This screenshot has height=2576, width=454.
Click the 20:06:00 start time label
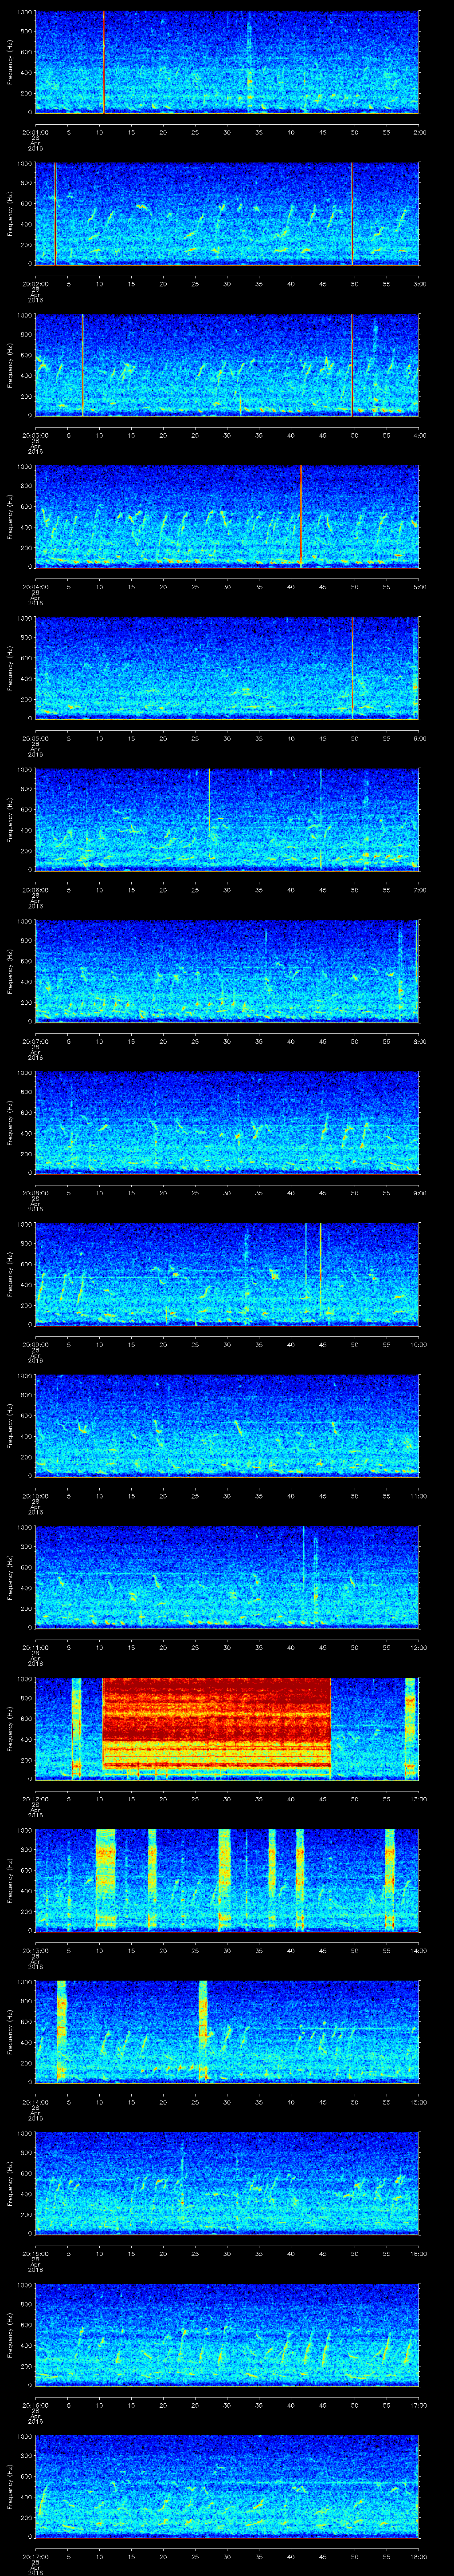(35, 890)
